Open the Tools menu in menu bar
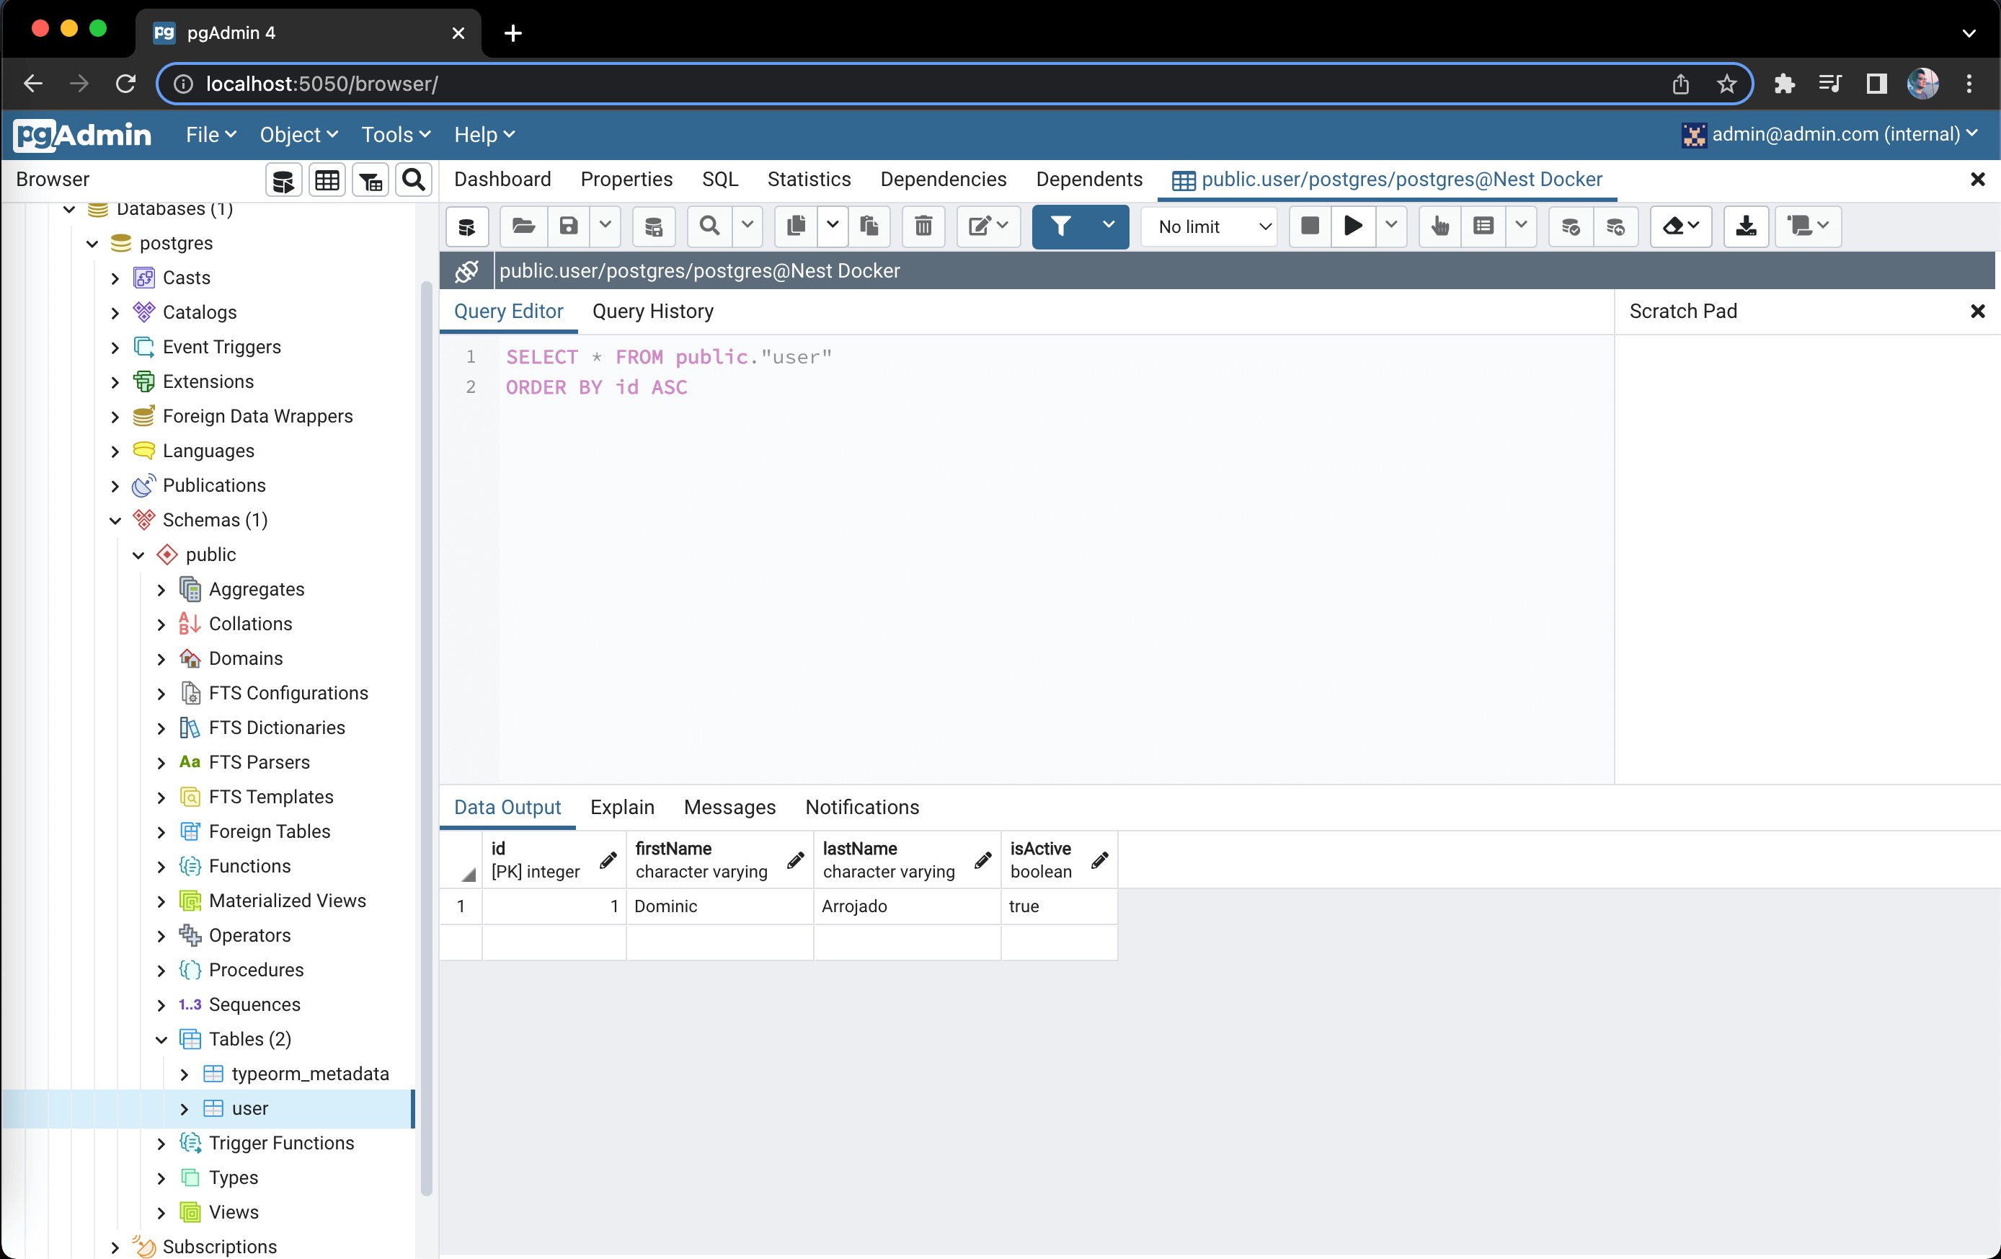 396,135
